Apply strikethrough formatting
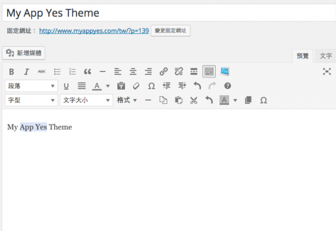 coord(42,71)
